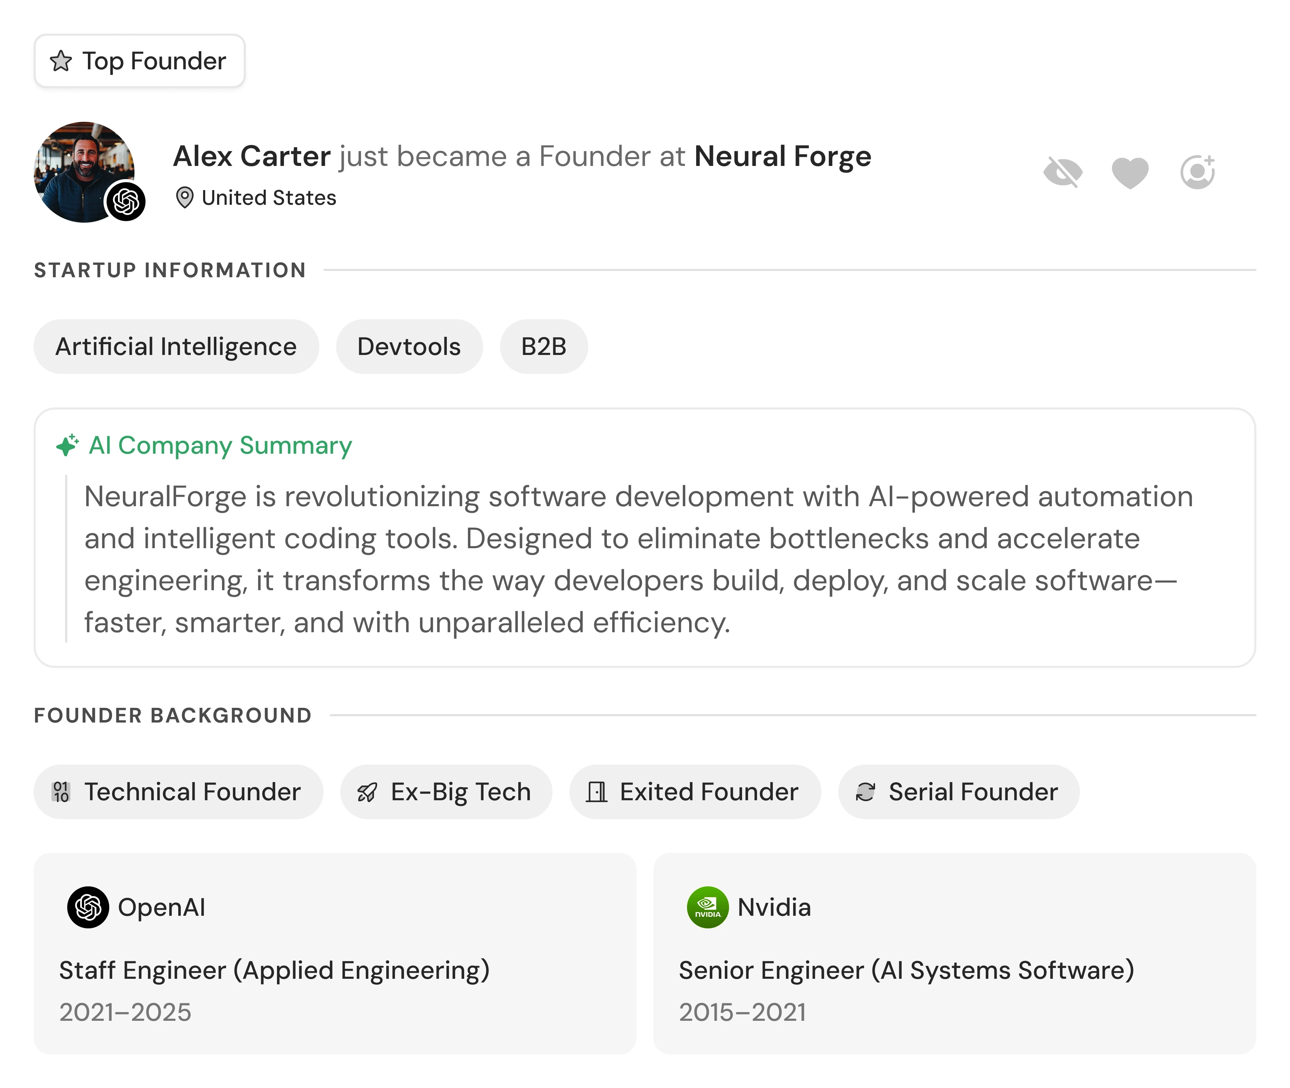This screenshot has width=1290, height=1088.
Task: Hide this founder with the crossed-eye icon
Action: click(x=1062, y=172)
